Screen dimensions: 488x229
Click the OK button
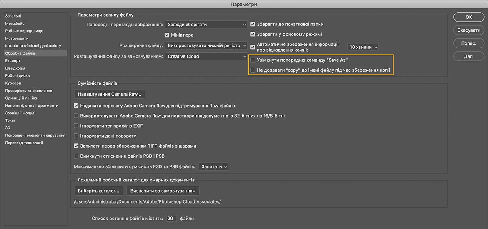[468, 17]
